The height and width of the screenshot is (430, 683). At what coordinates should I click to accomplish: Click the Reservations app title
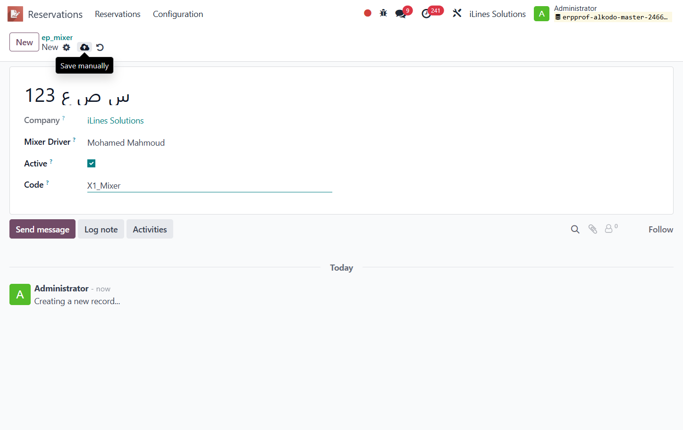55,15
